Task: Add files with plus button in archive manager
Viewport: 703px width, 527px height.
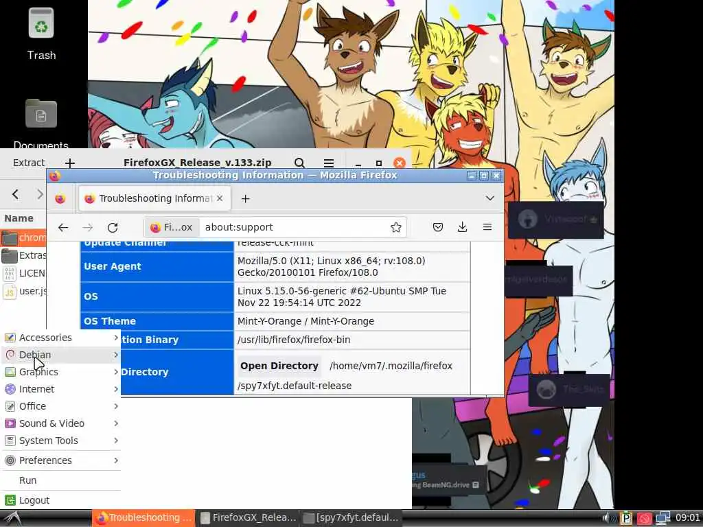Action: (x=69, y=163)
